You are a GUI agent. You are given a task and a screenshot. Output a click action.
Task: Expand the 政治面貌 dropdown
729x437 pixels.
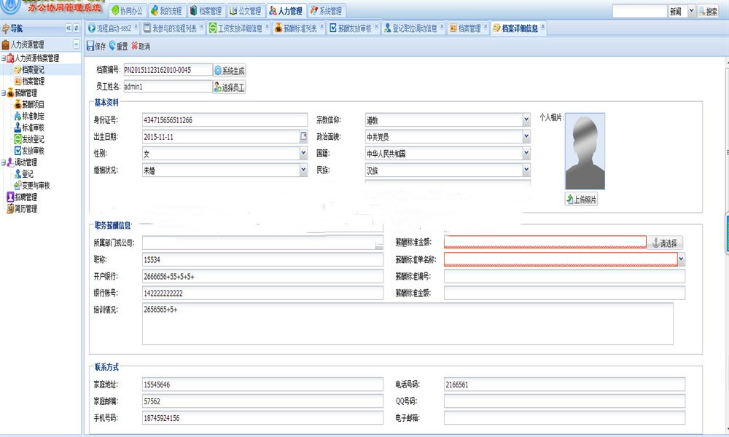pyautogui.click(x=526, y=136)
